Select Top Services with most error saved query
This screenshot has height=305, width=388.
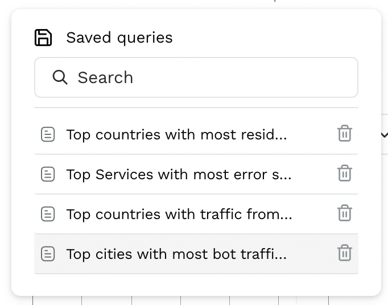[179, 174]
